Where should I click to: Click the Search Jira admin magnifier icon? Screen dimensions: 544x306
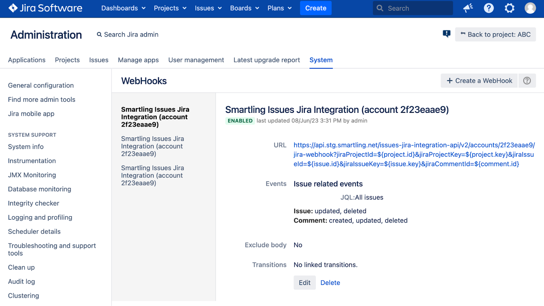click(99, 34)
